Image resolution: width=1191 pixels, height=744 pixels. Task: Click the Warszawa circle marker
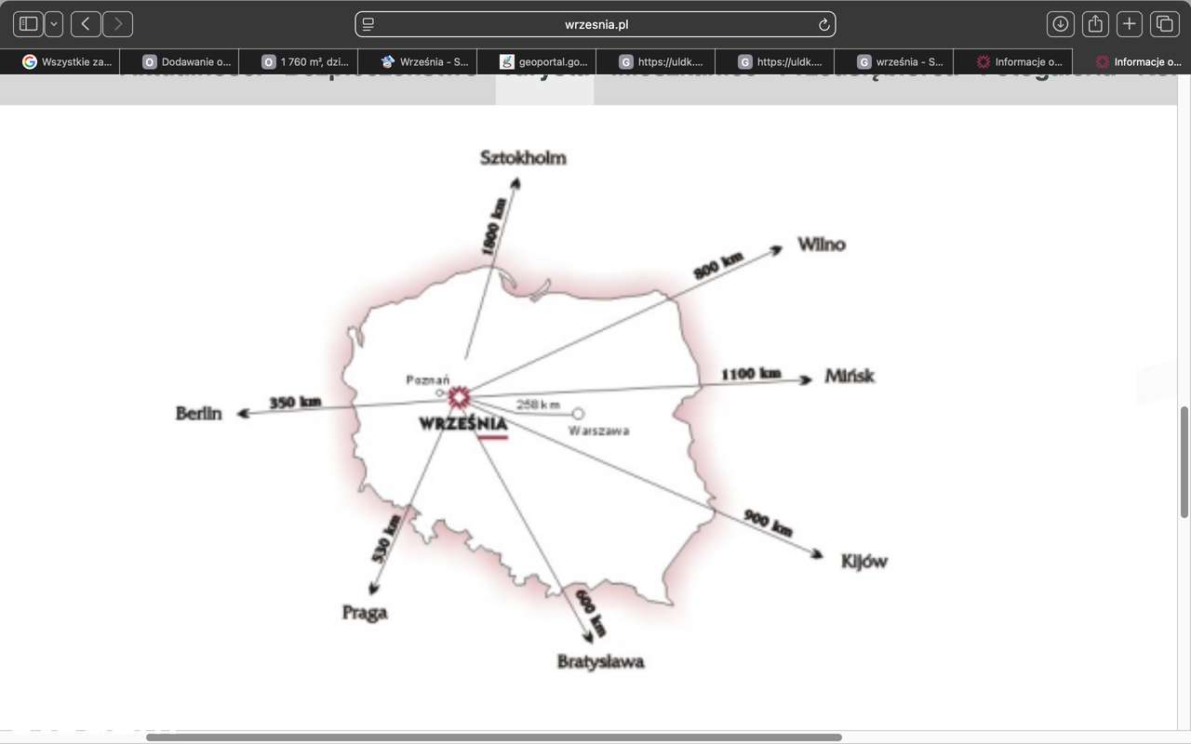[x=578, y=413]
